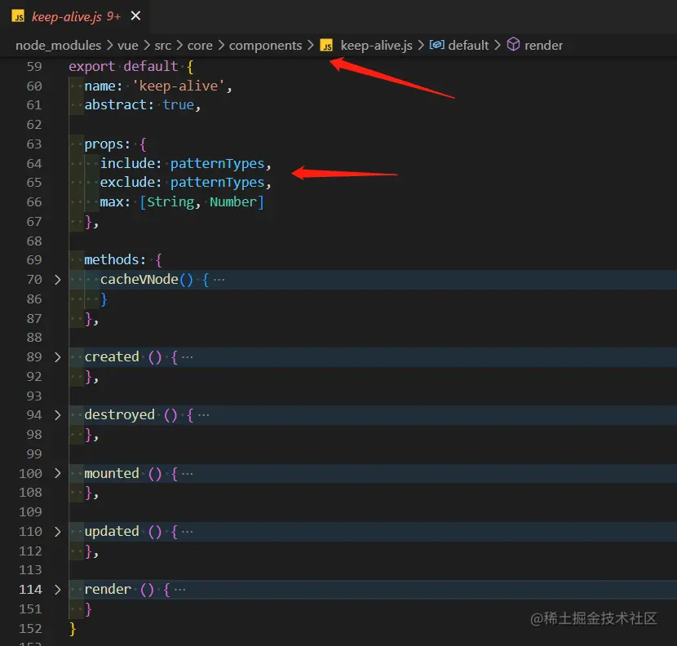Viewport: 677px width, 646px height.
Task: Click the 'Number' type on line 66
Action: pyautogui.click(x=233, y=202)
